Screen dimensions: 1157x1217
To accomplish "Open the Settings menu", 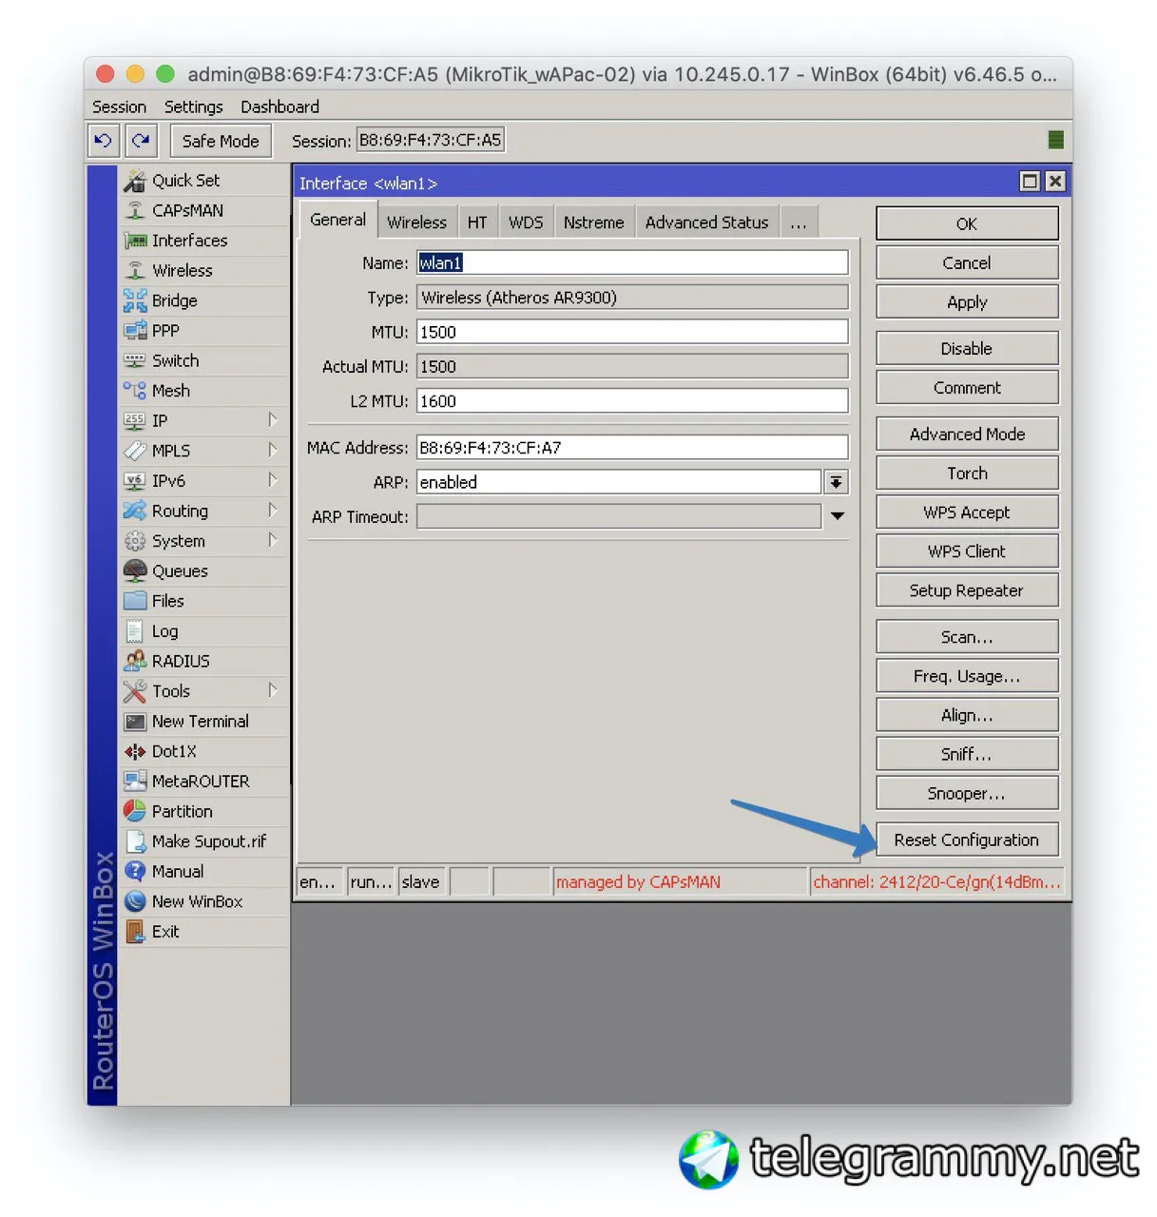I will (193, 106).
